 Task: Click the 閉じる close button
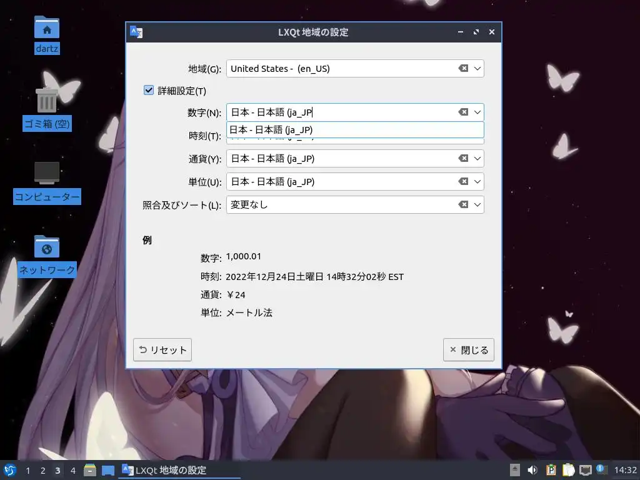coord(469,350)
